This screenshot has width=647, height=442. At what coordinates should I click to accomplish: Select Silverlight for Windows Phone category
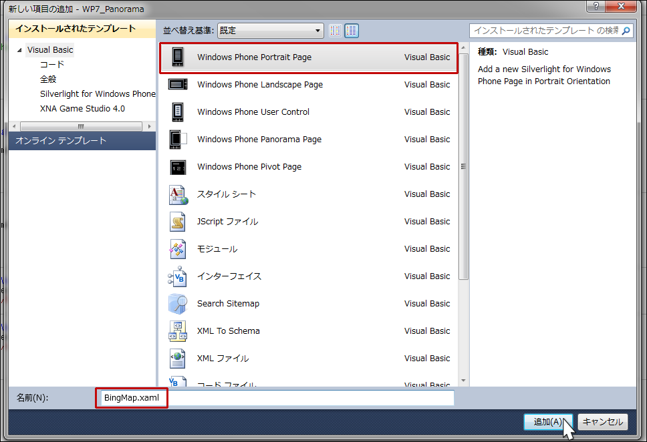tap(98, 94)
